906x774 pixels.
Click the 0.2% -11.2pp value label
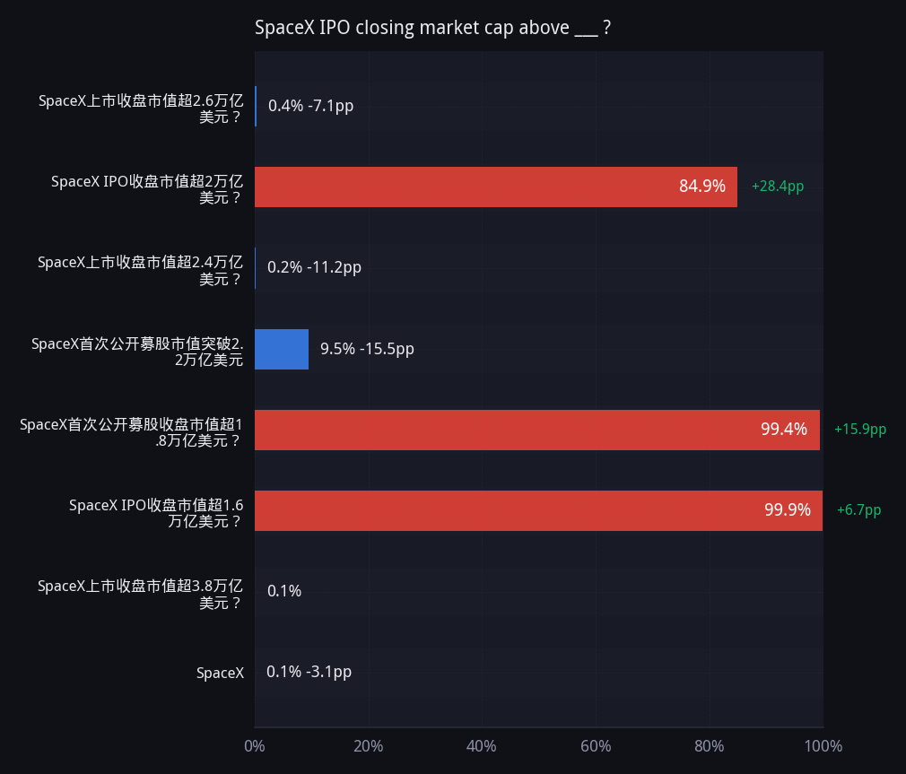[314, 267]
